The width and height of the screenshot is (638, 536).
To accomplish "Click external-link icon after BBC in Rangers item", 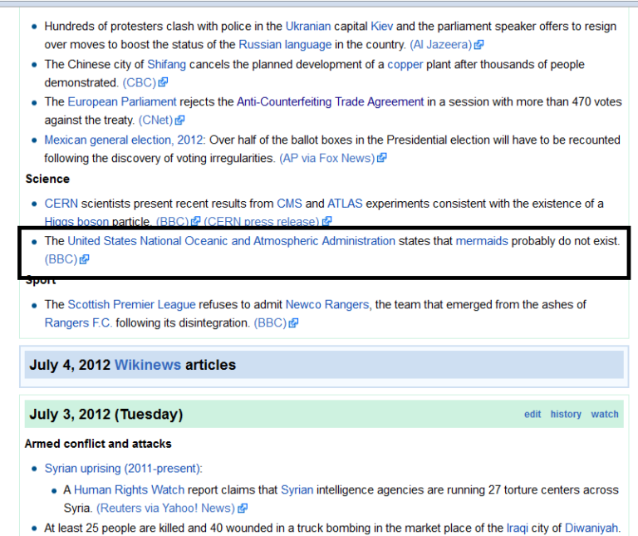I will [x=294, y=323].
